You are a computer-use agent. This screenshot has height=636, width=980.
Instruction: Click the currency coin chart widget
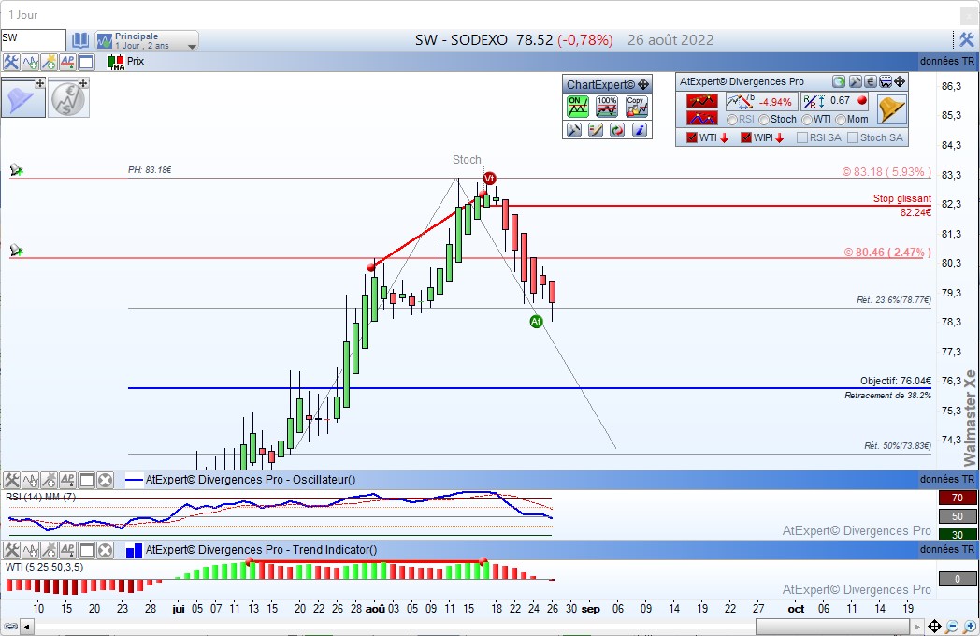68,98
